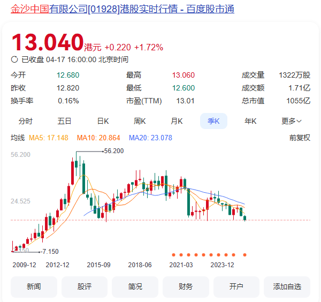Click the 成交量 value 1322万股
This screenshot has height=302, width=321.
point(295,75)
